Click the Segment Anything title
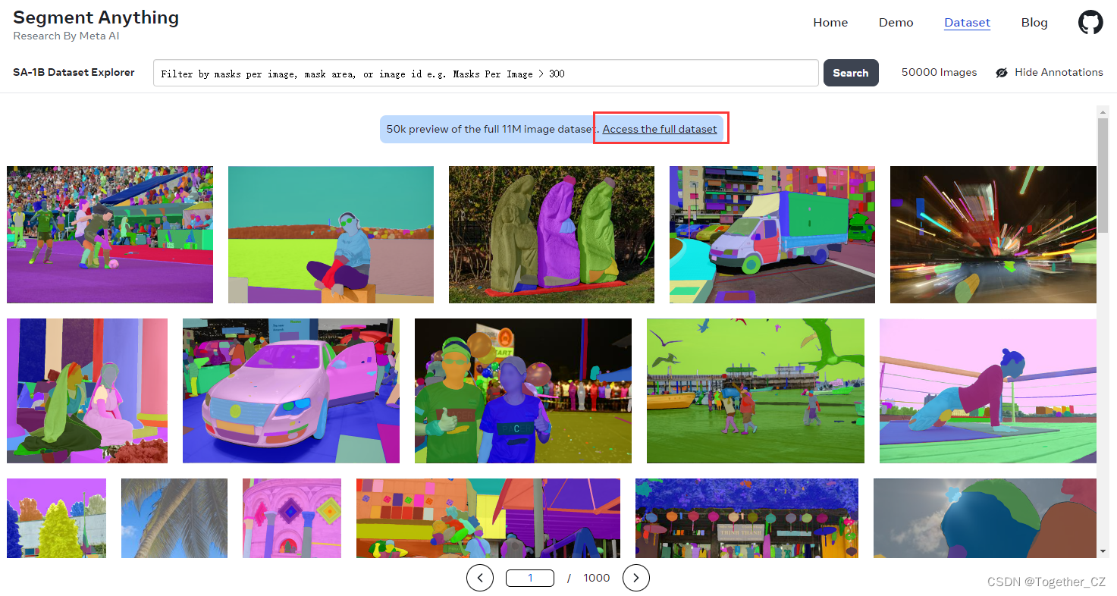This screenshot has height=596, width=1117. pos(96,17)
